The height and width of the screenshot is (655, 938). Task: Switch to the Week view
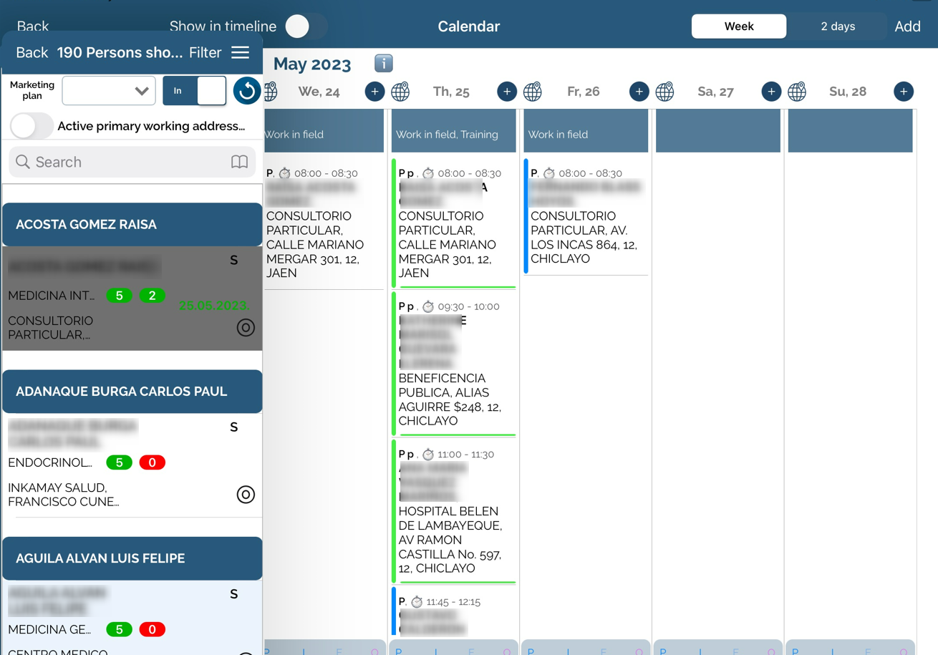(738, 26)
